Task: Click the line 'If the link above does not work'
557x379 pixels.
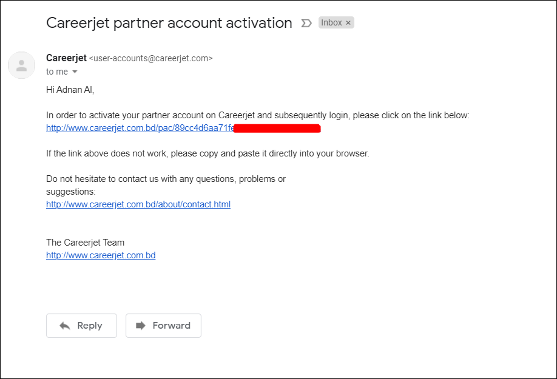Action: pyautogui.click(x=208, y=153)
